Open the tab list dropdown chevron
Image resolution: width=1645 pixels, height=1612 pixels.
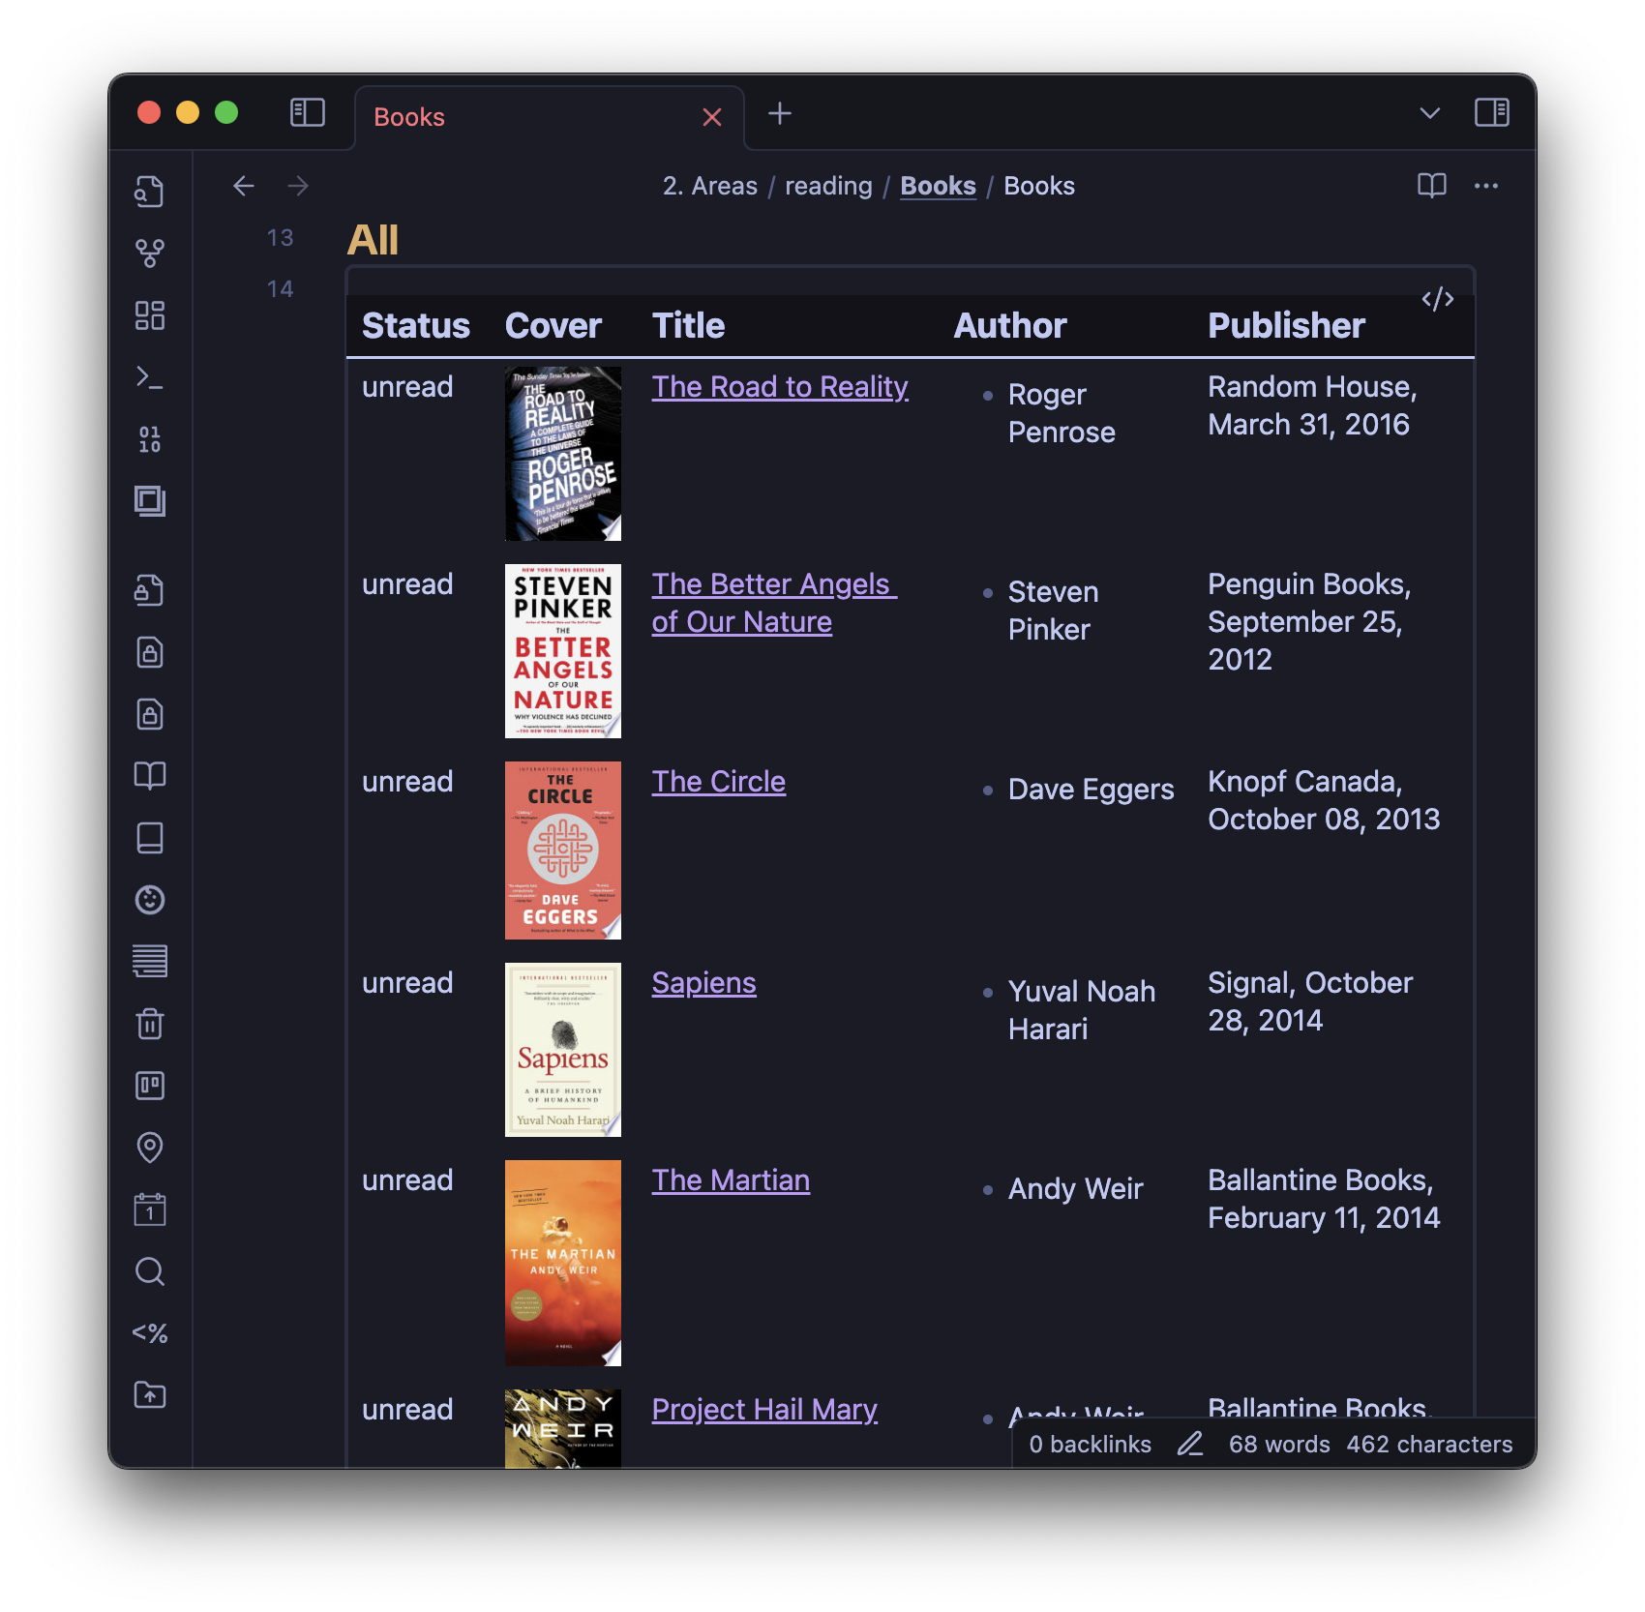[x=1429, y=114]
